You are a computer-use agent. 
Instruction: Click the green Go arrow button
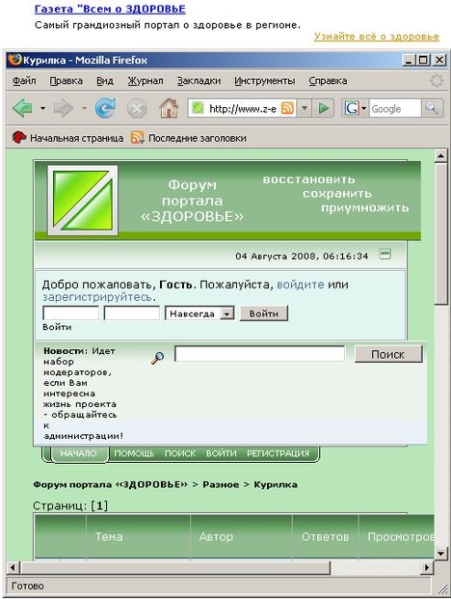[x=323, y=108]
